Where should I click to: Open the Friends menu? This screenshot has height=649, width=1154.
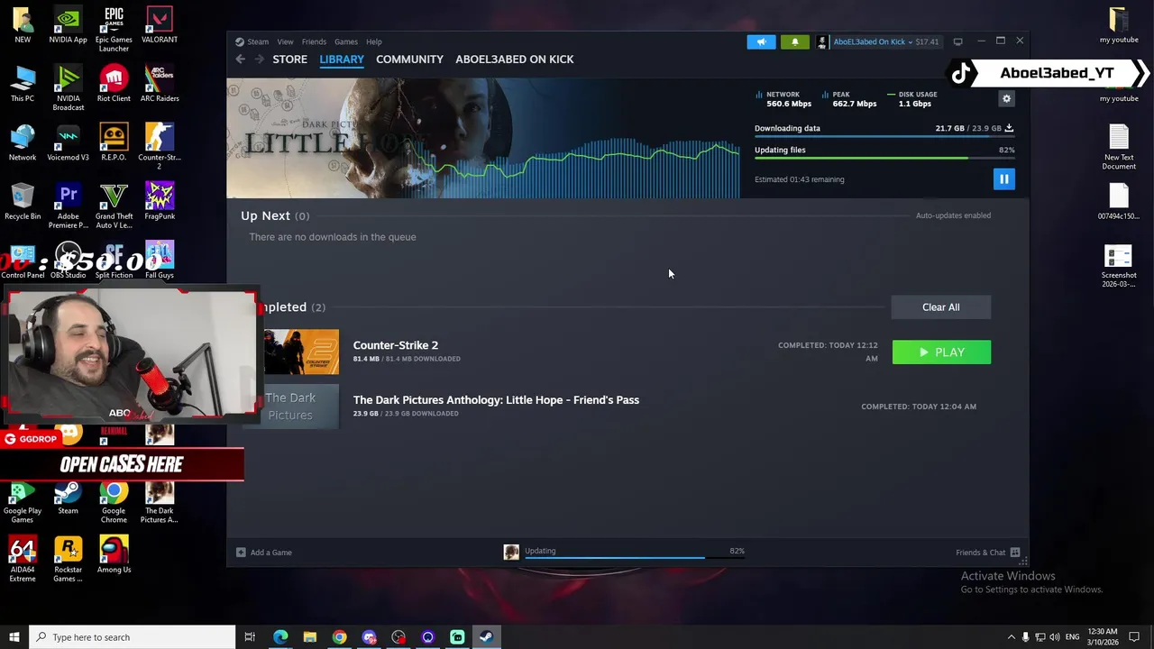click(314, 41)
